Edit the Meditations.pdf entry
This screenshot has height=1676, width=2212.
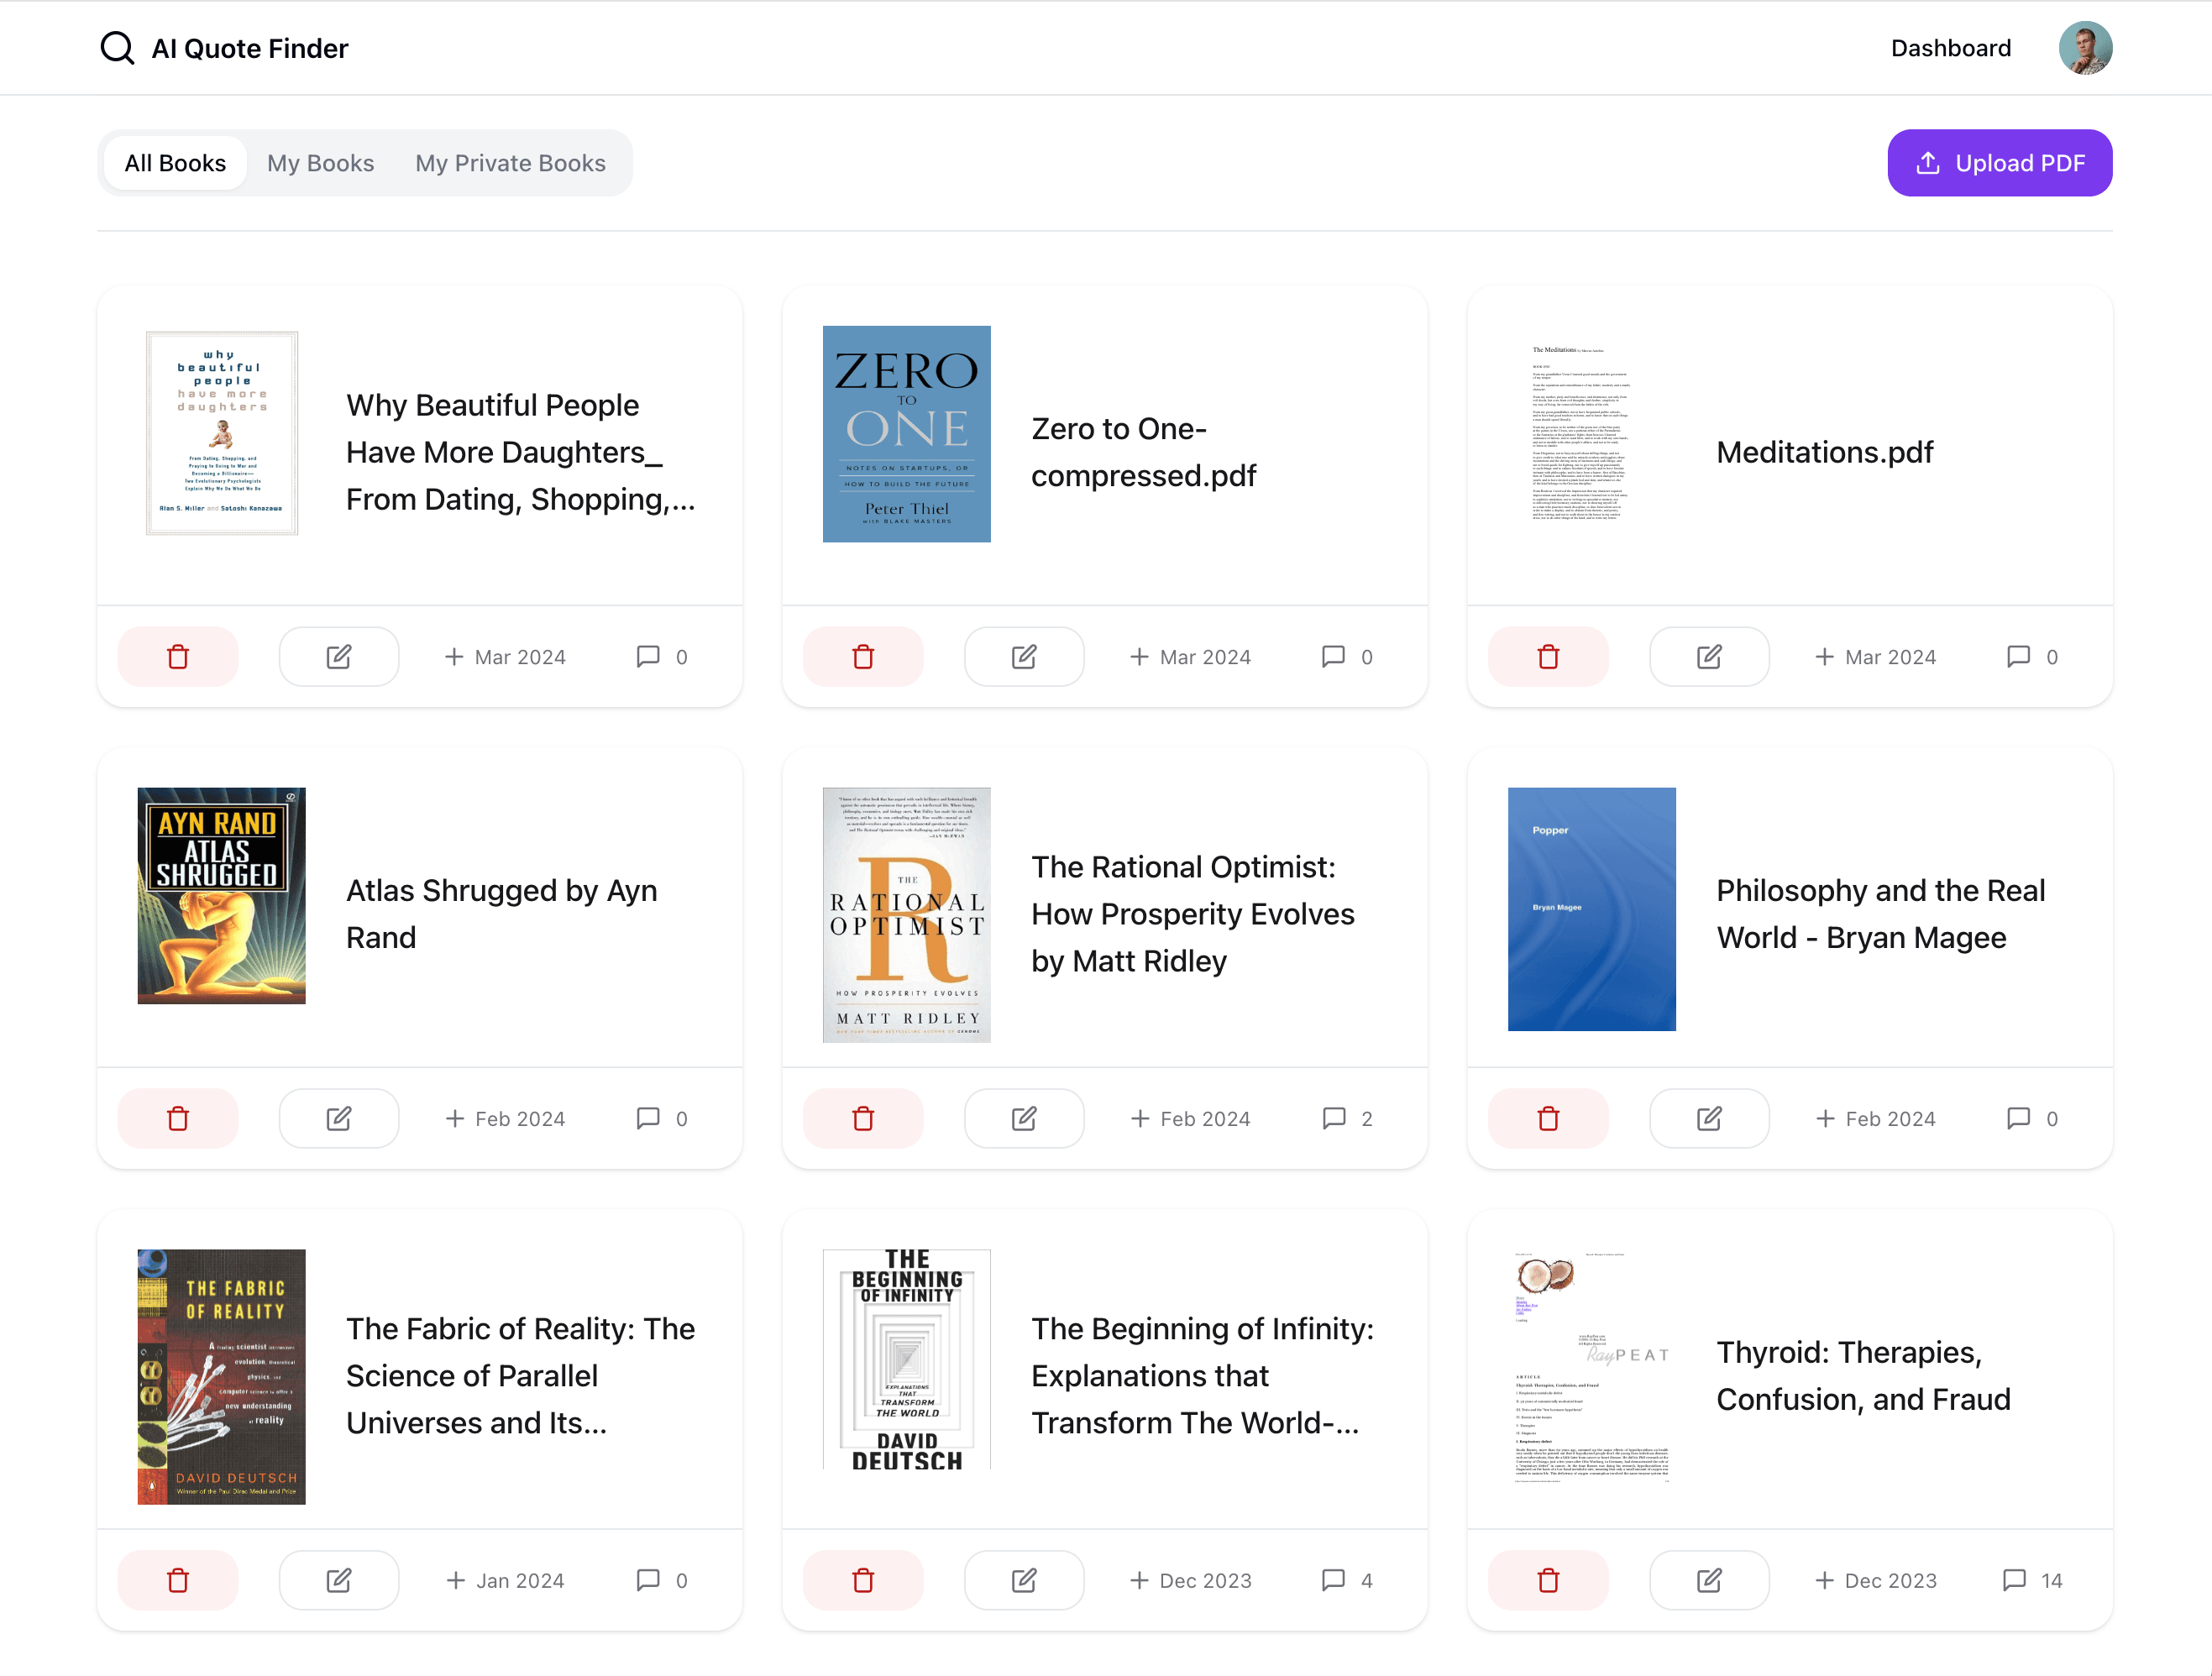[x=1708, y=657]
